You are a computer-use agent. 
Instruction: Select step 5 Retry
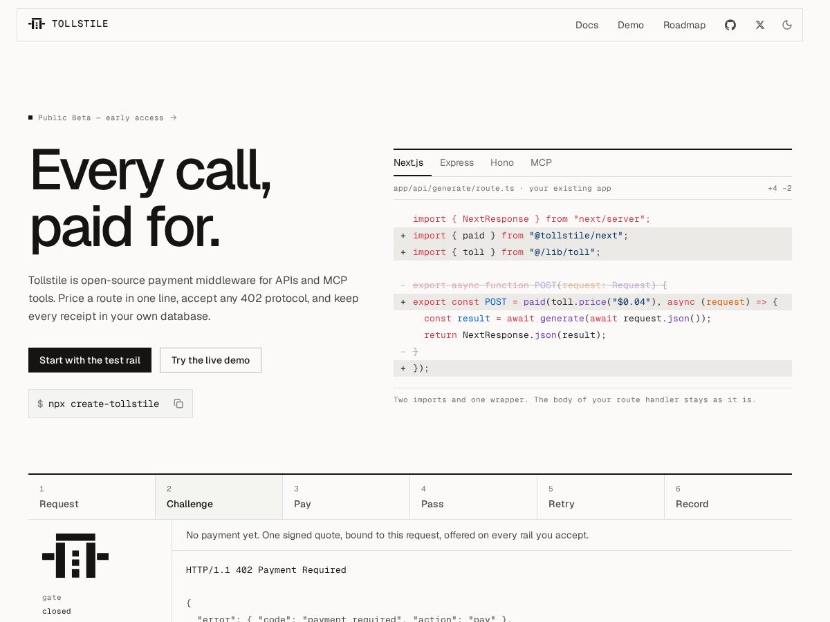601,497
